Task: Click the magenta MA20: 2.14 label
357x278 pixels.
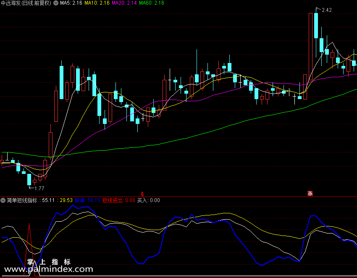Action: tap(124, 3)
